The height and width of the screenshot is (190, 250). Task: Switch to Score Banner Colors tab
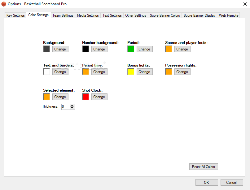[165, 15]
